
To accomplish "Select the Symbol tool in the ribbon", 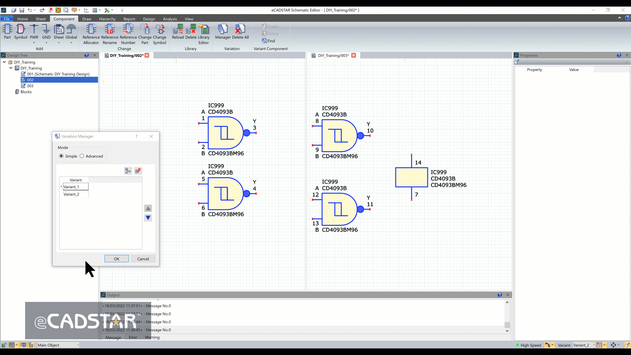I will click(x=20, y=32).
